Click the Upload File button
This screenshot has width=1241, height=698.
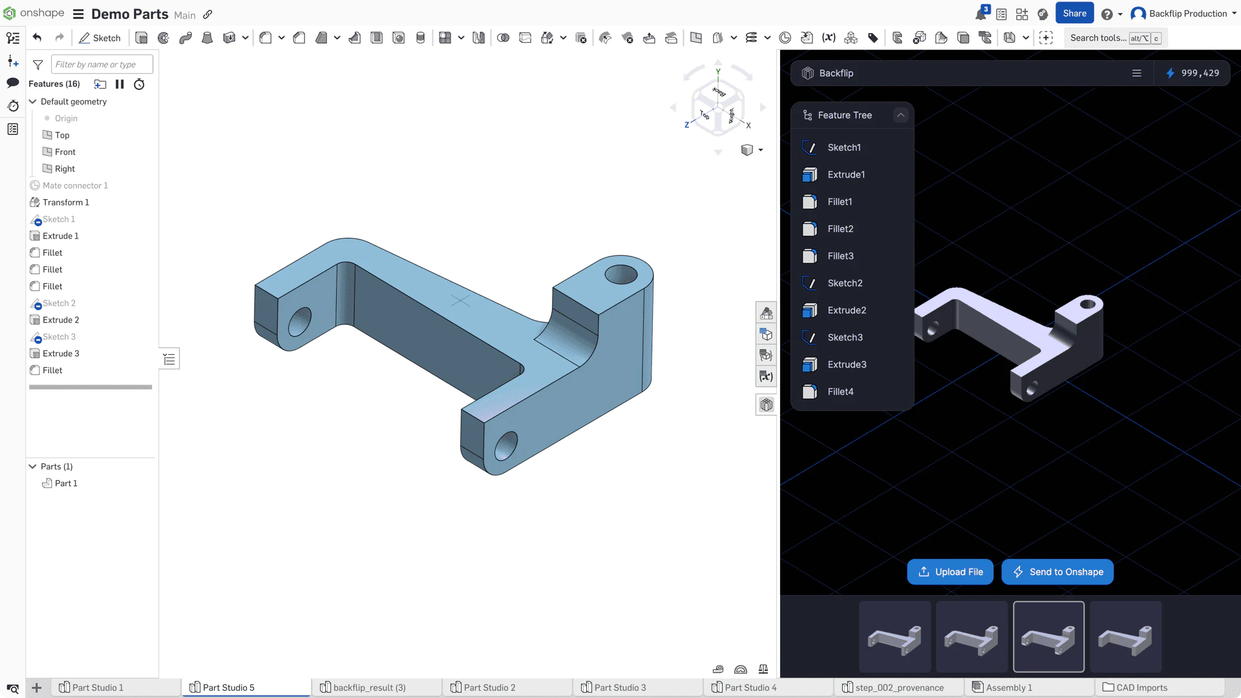pyautogui.click(x=950, y=572)
